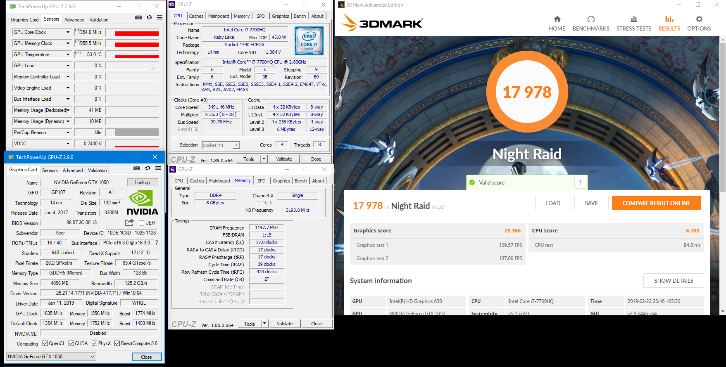726x367 pixels.
Task: Switch to Advanced tab in GPU-Z Sensors window
Action: click(74, 19)
